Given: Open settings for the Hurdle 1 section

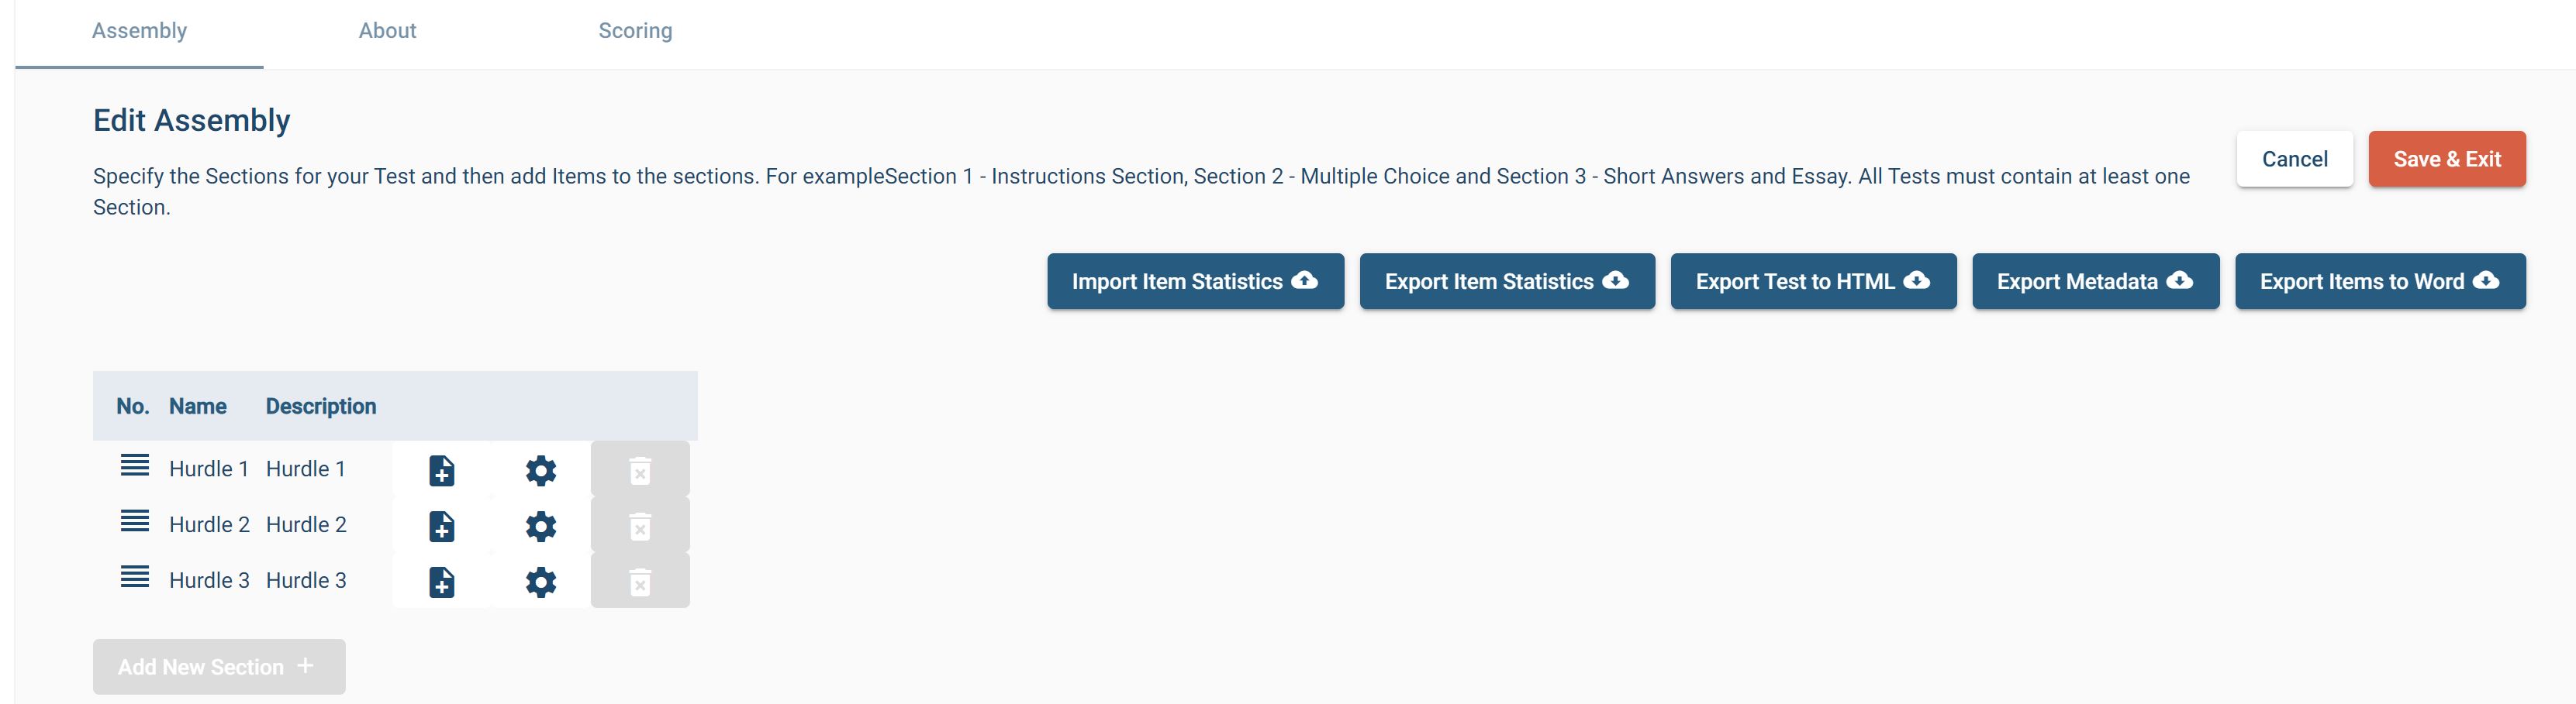Looking at the screenshot, I should tap(540, 470).
